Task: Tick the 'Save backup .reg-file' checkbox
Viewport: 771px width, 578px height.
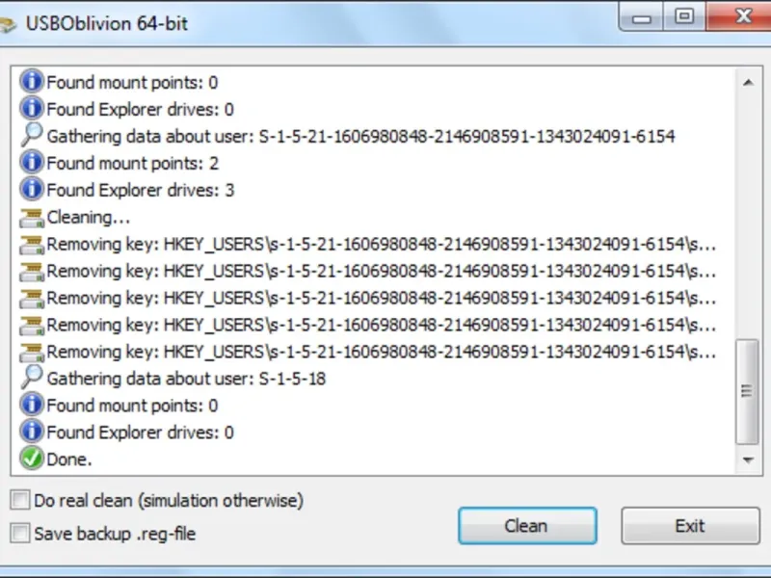Action: click(x=20, y=534)
